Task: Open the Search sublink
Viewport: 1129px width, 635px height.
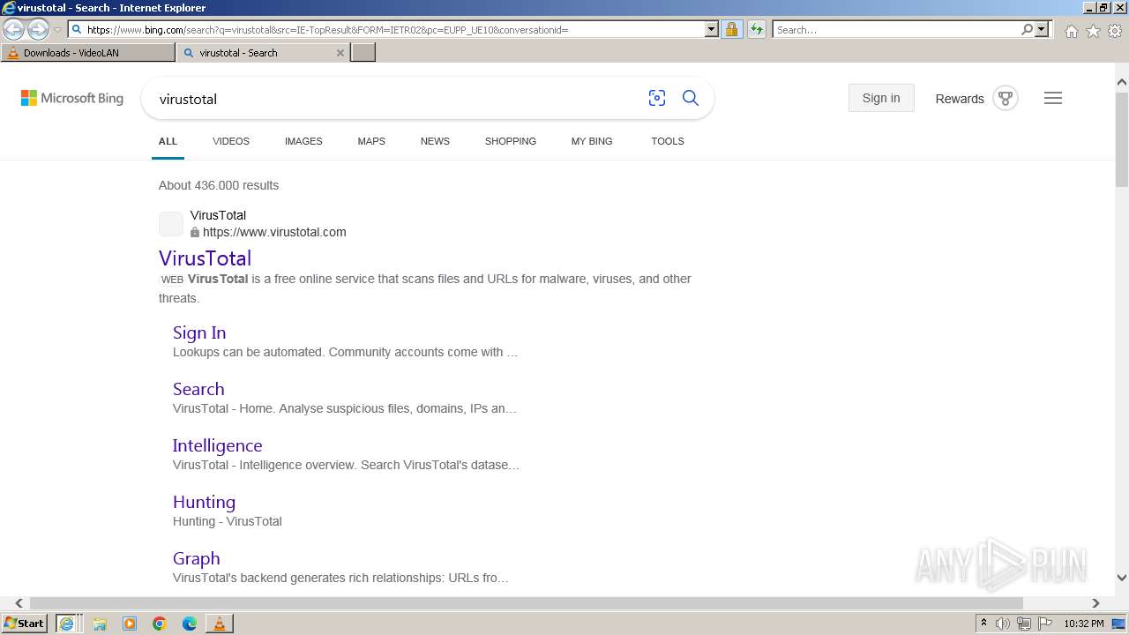Action: pos(198,389)
